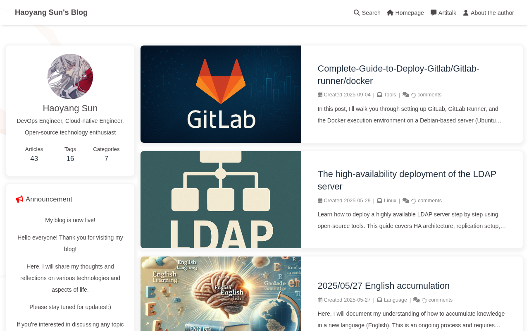Click comments bubble icon on LDAP post
Screen dimensions: 529x331
[x=406, y=201]
